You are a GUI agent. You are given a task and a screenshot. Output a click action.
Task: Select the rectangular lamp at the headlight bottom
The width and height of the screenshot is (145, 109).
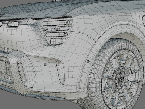pyautogui.click(x=56, y=41)
